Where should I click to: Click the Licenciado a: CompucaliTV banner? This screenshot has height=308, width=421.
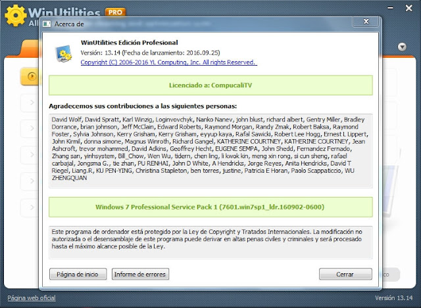(210, 85)
